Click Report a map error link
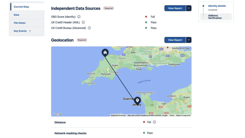This screenshot has height=138, width=245. [x=183, y=115]
